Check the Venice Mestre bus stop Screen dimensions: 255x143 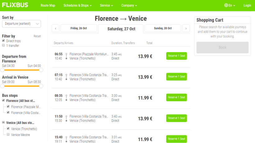tap(8, 135)
